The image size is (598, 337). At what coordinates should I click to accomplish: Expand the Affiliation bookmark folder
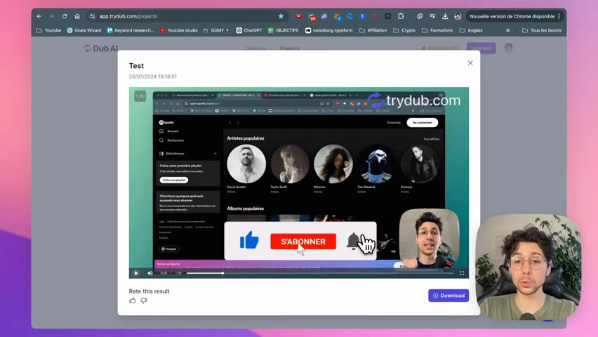pos(373,30)
